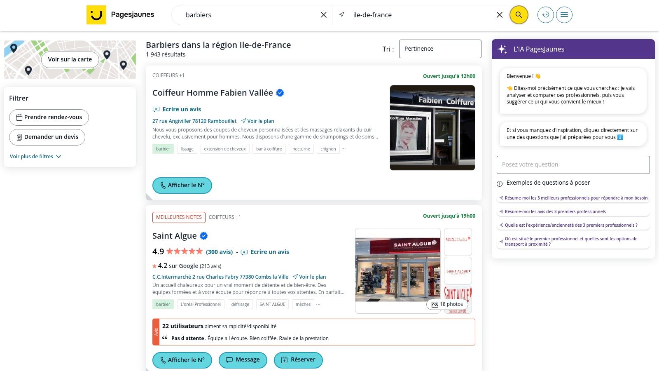
Task: Show phone number for Fabien Vallée
Action: click(x=182, y=185)
